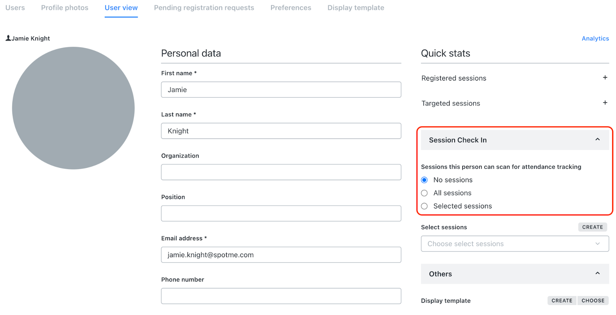
Task: Switch to the Users tab
Action: [x=15, y=7]
